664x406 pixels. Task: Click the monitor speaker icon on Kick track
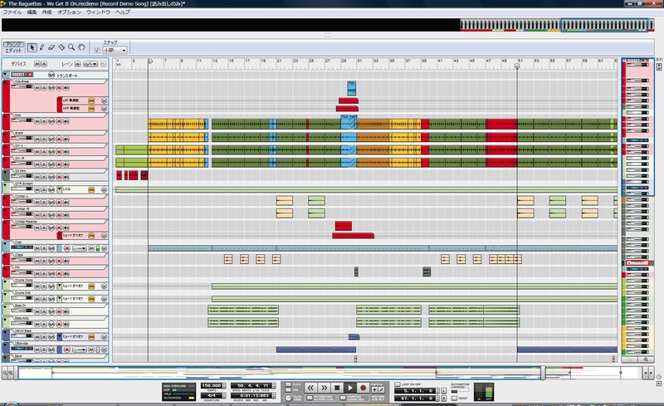click(66, 121)
